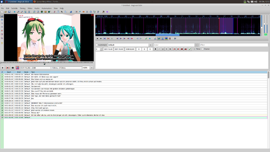Open the File menu

(x=3, y=8)
